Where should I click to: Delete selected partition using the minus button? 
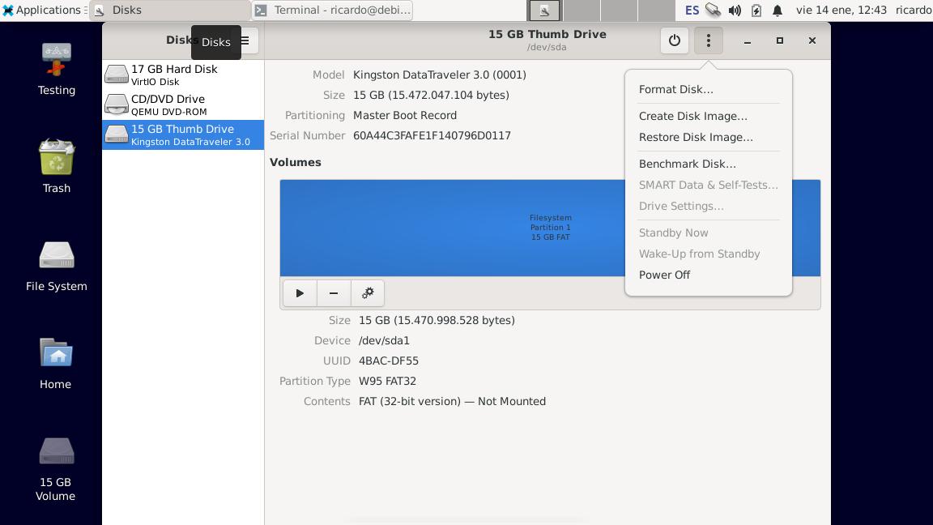[334, 292]
